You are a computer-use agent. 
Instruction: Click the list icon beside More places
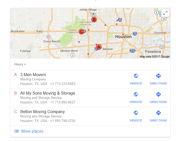pos(16,131)
